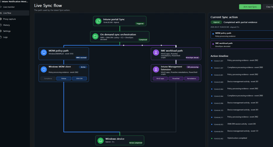
Task: Click the Intune Notification Monitor app title
Action: 15,1
